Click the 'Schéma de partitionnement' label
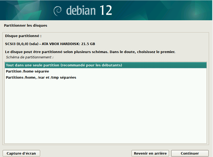Image resolution: width=213 pixels, height=157 pixels. pos(29,57)
